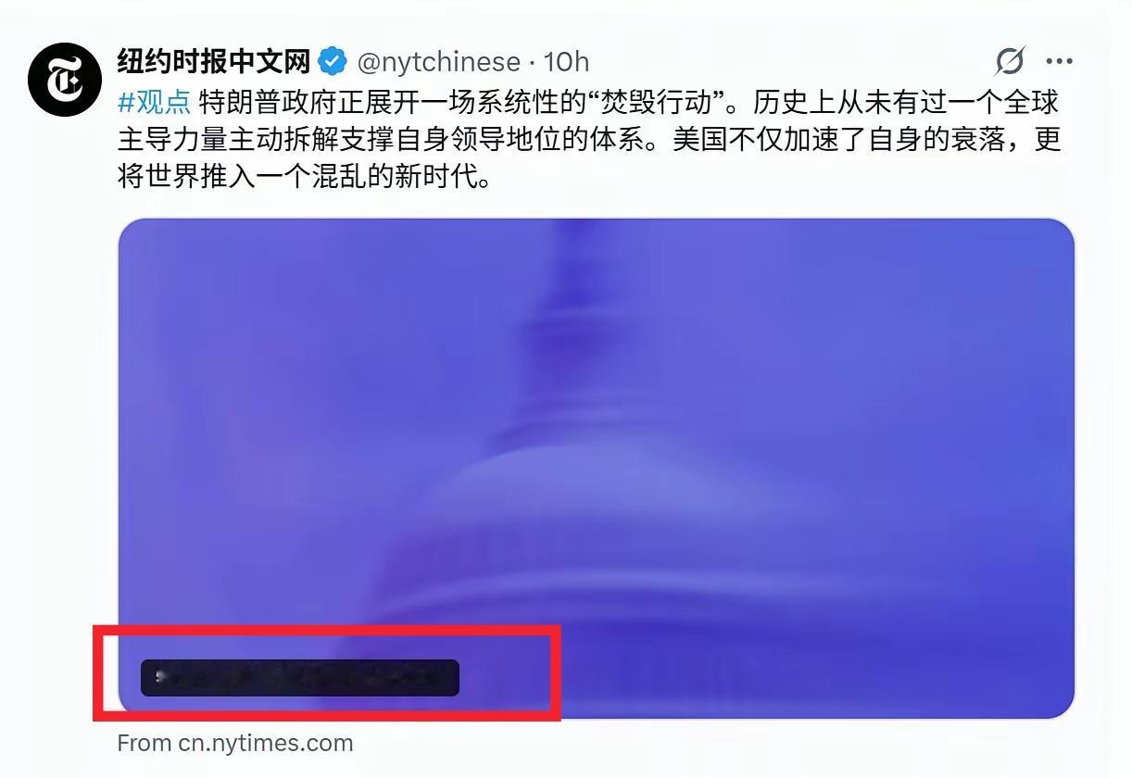Click the blue verified badge checkmark
Image resolution: width=1132 pixels, height=778 pixels.
click(332, 62)
